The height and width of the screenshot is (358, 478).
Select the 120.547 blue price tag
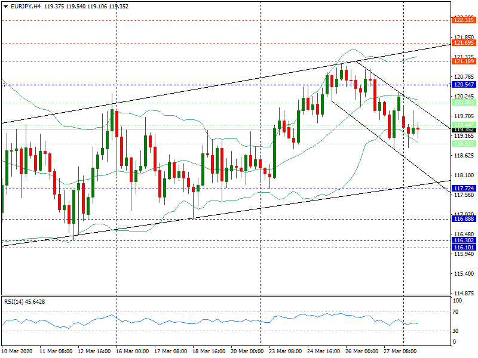464,85
